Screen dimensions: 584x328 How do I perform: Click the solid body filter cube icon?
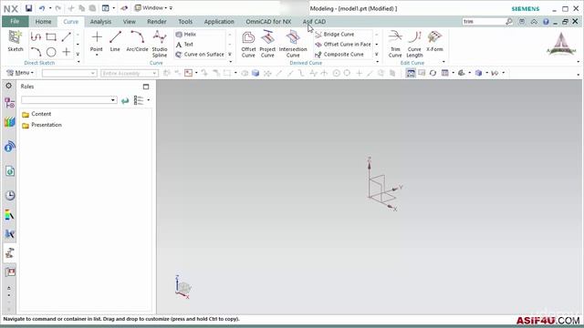click(255, 73)
